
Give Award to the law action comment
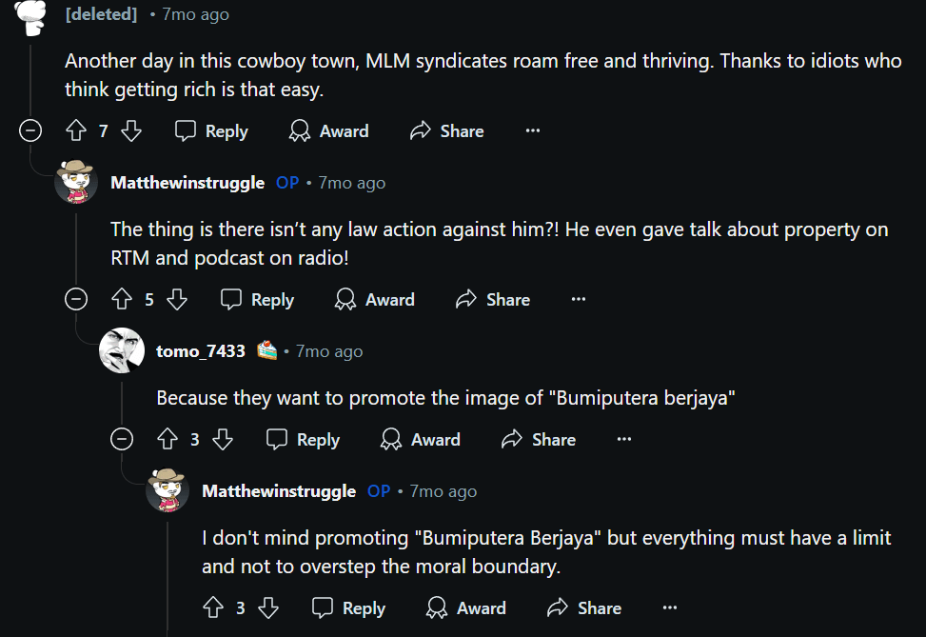375,300
